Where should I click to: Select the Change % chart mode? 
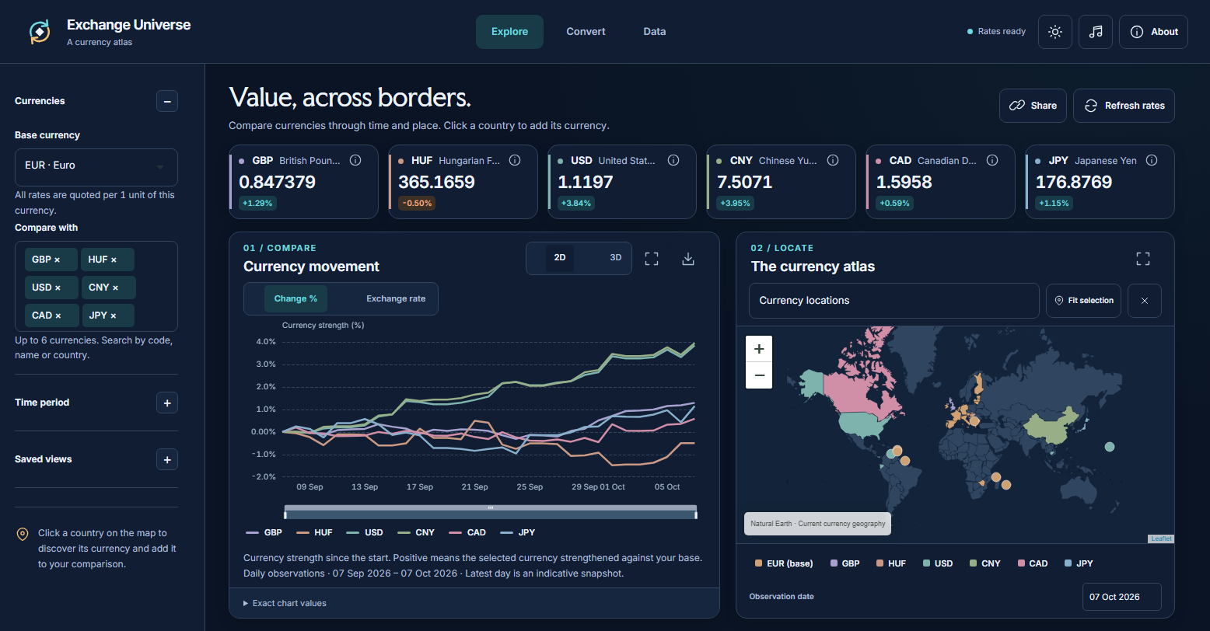pos(296,299)
